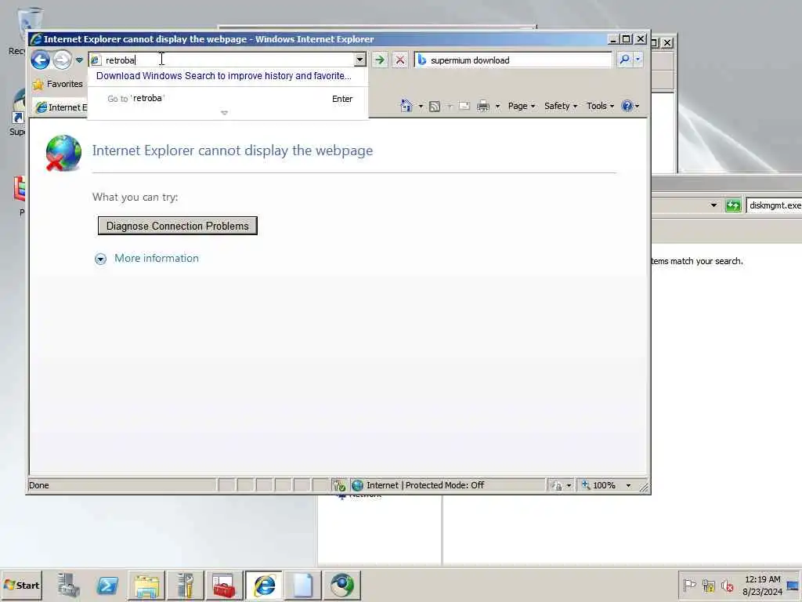Open the Print options dropdown arrow

(497, 107)
